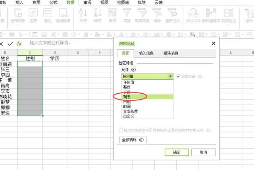
Task: Expand the dropdown arrow beside the column chart icon
Action: (x=91, y=34)
